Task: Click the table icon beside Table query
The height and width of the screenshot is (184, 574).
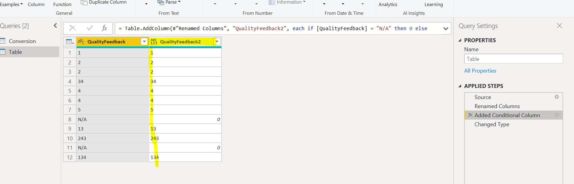Action: click(3, 52)
